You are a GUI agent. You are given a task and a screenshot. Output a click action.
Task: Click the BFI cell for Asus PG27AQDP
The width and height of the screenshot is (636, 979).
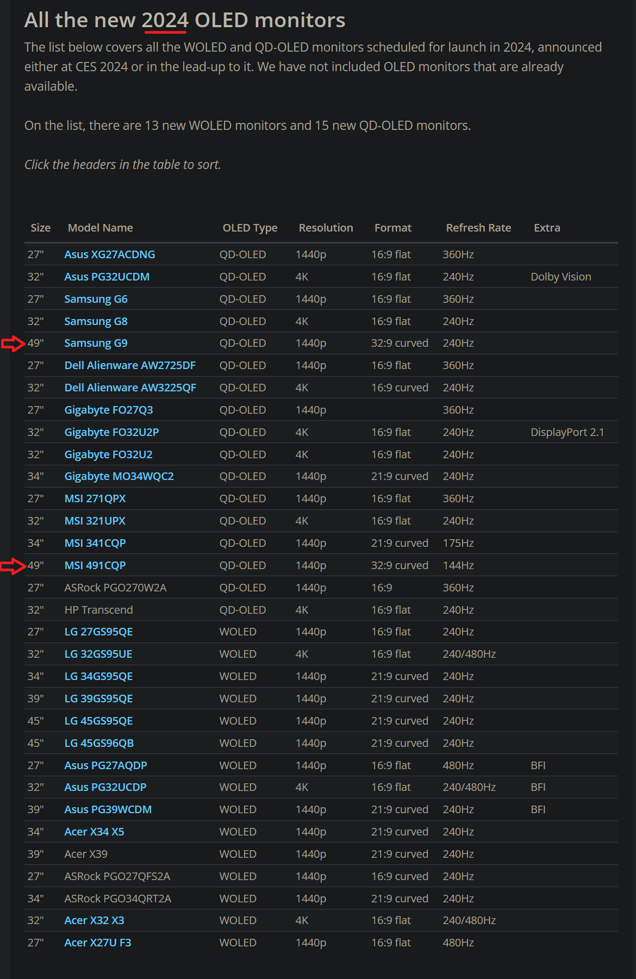538,765
